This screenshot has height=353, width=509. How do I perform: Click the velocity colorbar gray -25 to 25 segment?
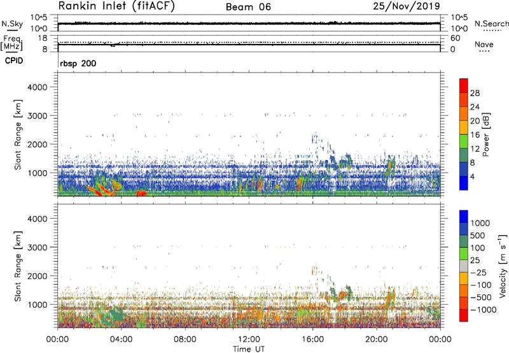coord(464,266)
